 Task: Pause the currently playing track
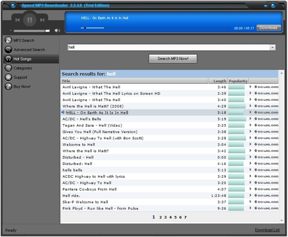pos(30,20)
